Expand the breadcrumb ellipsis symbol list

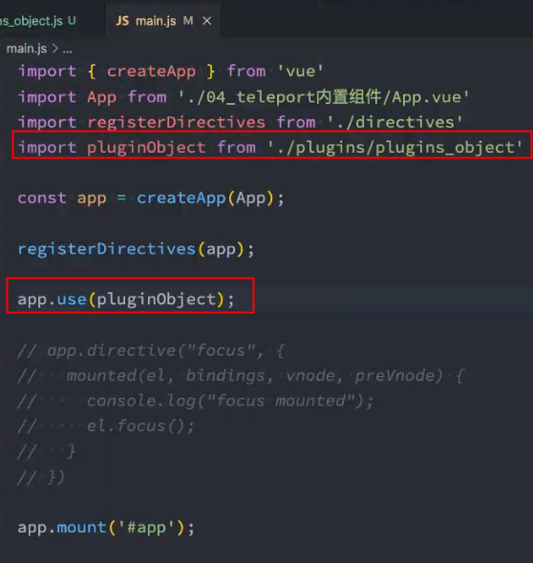(67, 50)
